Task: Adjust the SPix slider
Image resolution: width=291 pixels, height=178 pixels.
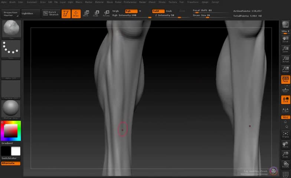Action: [285, 32]
